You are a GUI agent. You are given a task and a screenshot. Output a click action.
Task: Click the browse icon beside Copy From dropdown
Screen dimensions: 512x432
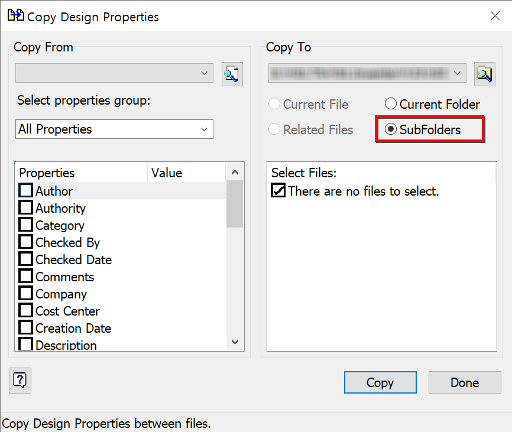(232, 73)
